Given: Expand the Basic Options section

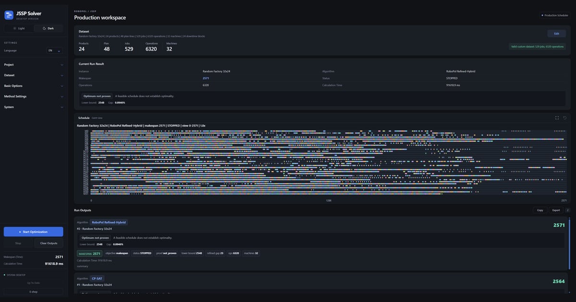Looking at the screenshot, I should click(33, 86).
